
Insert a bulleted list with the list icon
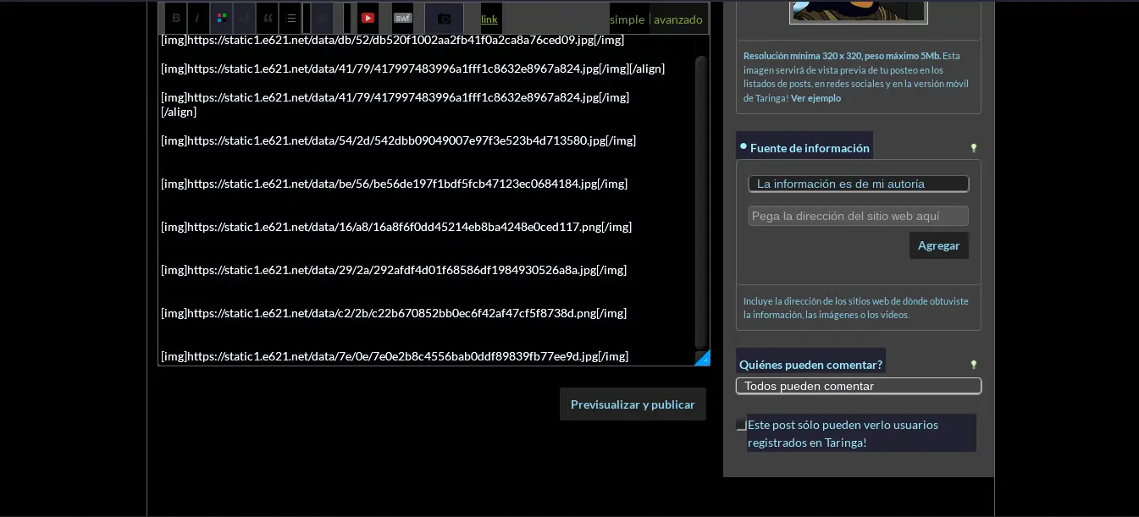pyautogui.click(x=290, y=18)
